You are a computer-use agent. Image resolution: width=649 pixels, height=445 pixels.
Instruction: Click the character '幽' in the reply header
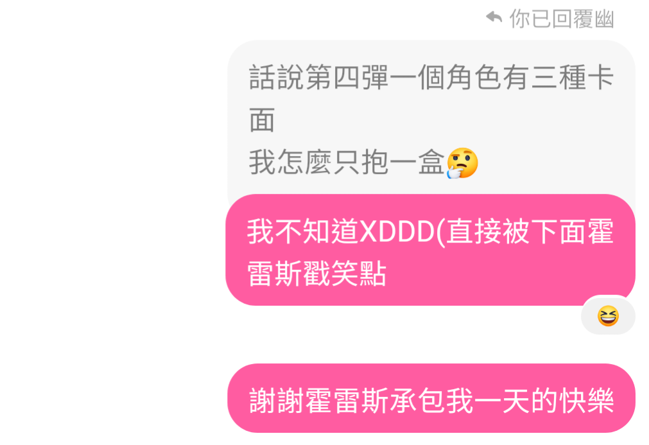(x=604, y=19)
